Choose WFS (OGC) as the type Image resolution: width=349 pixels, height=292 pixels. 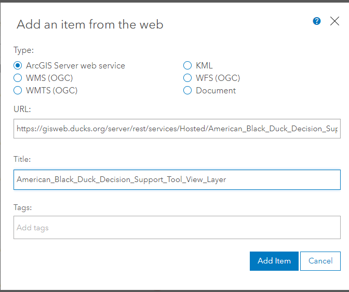pyautogui.click(x=187, y=78)
